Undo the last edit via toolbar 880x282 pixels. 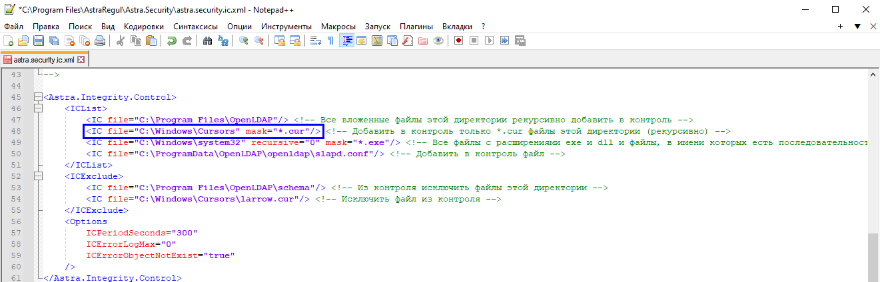[x=172, y=41]
